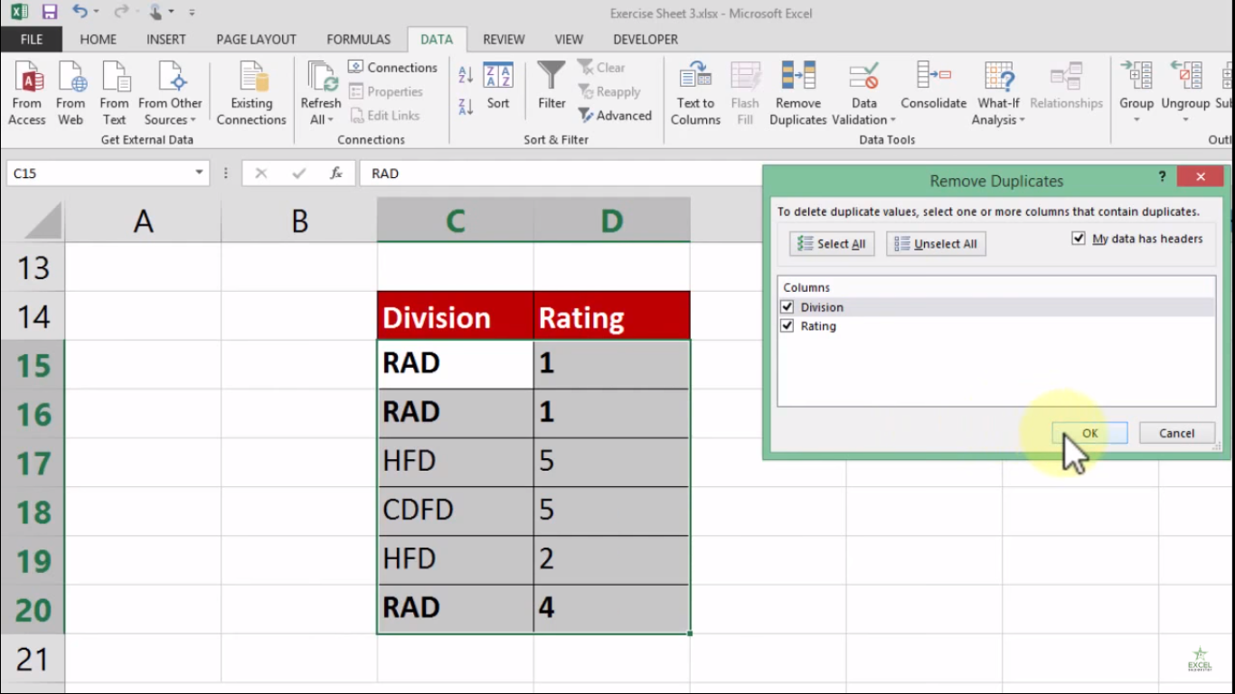Open the Ungroup dropdown
The width and height of the screenshot is (1235, 694).
(x=1185, y=119)
